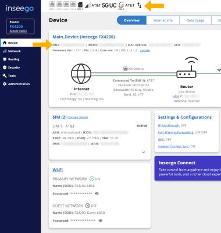
Task: Open the Wi-Fi settings link
Action: 58,170
